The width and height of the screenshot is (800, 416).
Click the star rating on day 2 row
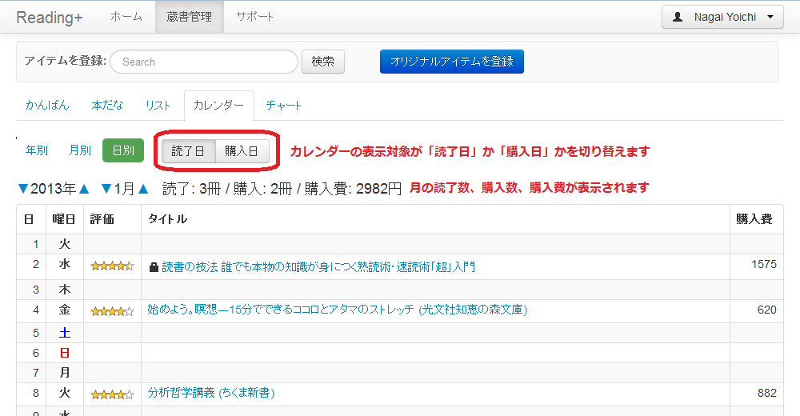pos(112,266)
